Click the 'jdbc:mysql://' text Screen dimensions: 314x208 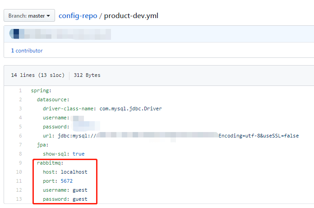(77, 136)
